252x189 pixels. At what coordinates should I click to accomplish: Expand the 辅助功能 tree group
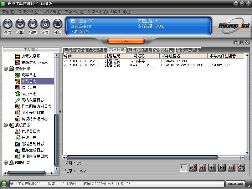[x=6, y=163]
